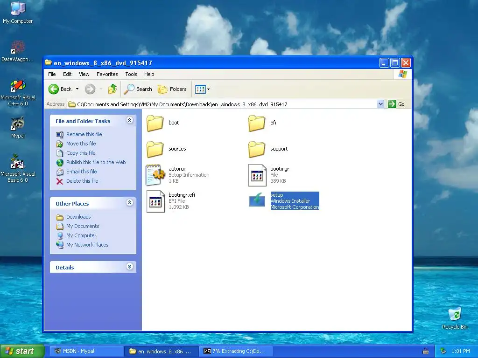Go to My Documents in Other Places
Screen dimensions: 478x358
pyautogui.click(x=83, y=226)
